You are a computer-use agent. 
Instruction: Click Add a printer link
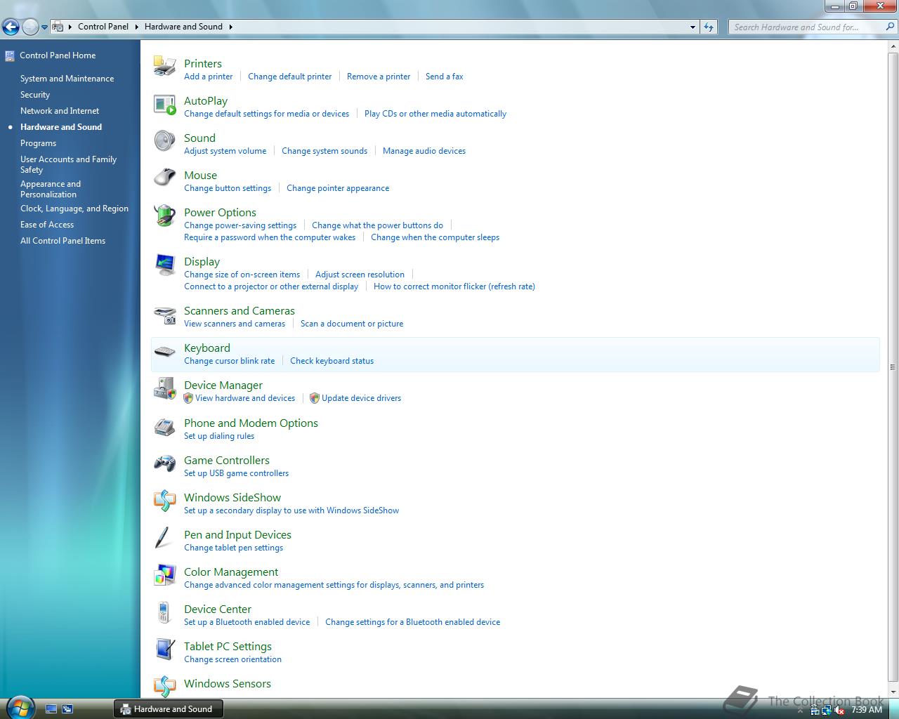(208, 77)
